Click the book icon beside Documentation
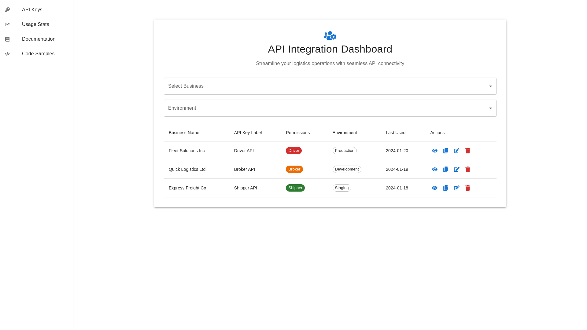587x330 pixels. point(7,39)
